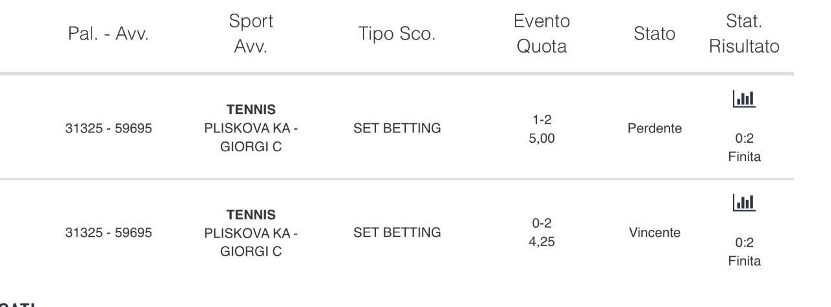Select the Perdente status cell

654,129
